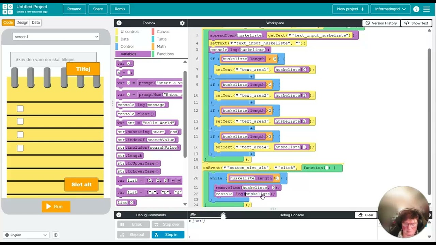Screen dimensions: 436x245
Task: Click the turtle slow-speed icon
Action: [x=193, y=215]
